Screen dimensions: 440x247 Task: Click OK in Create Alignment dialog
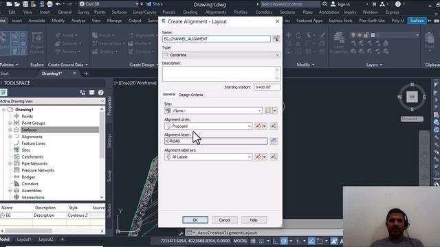195,220
